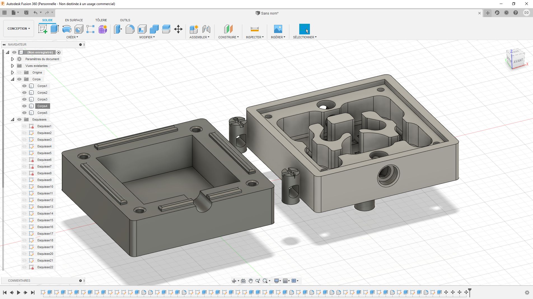533x299 pixels.
Task: Open the OUTILS tab
Action: 125,20
